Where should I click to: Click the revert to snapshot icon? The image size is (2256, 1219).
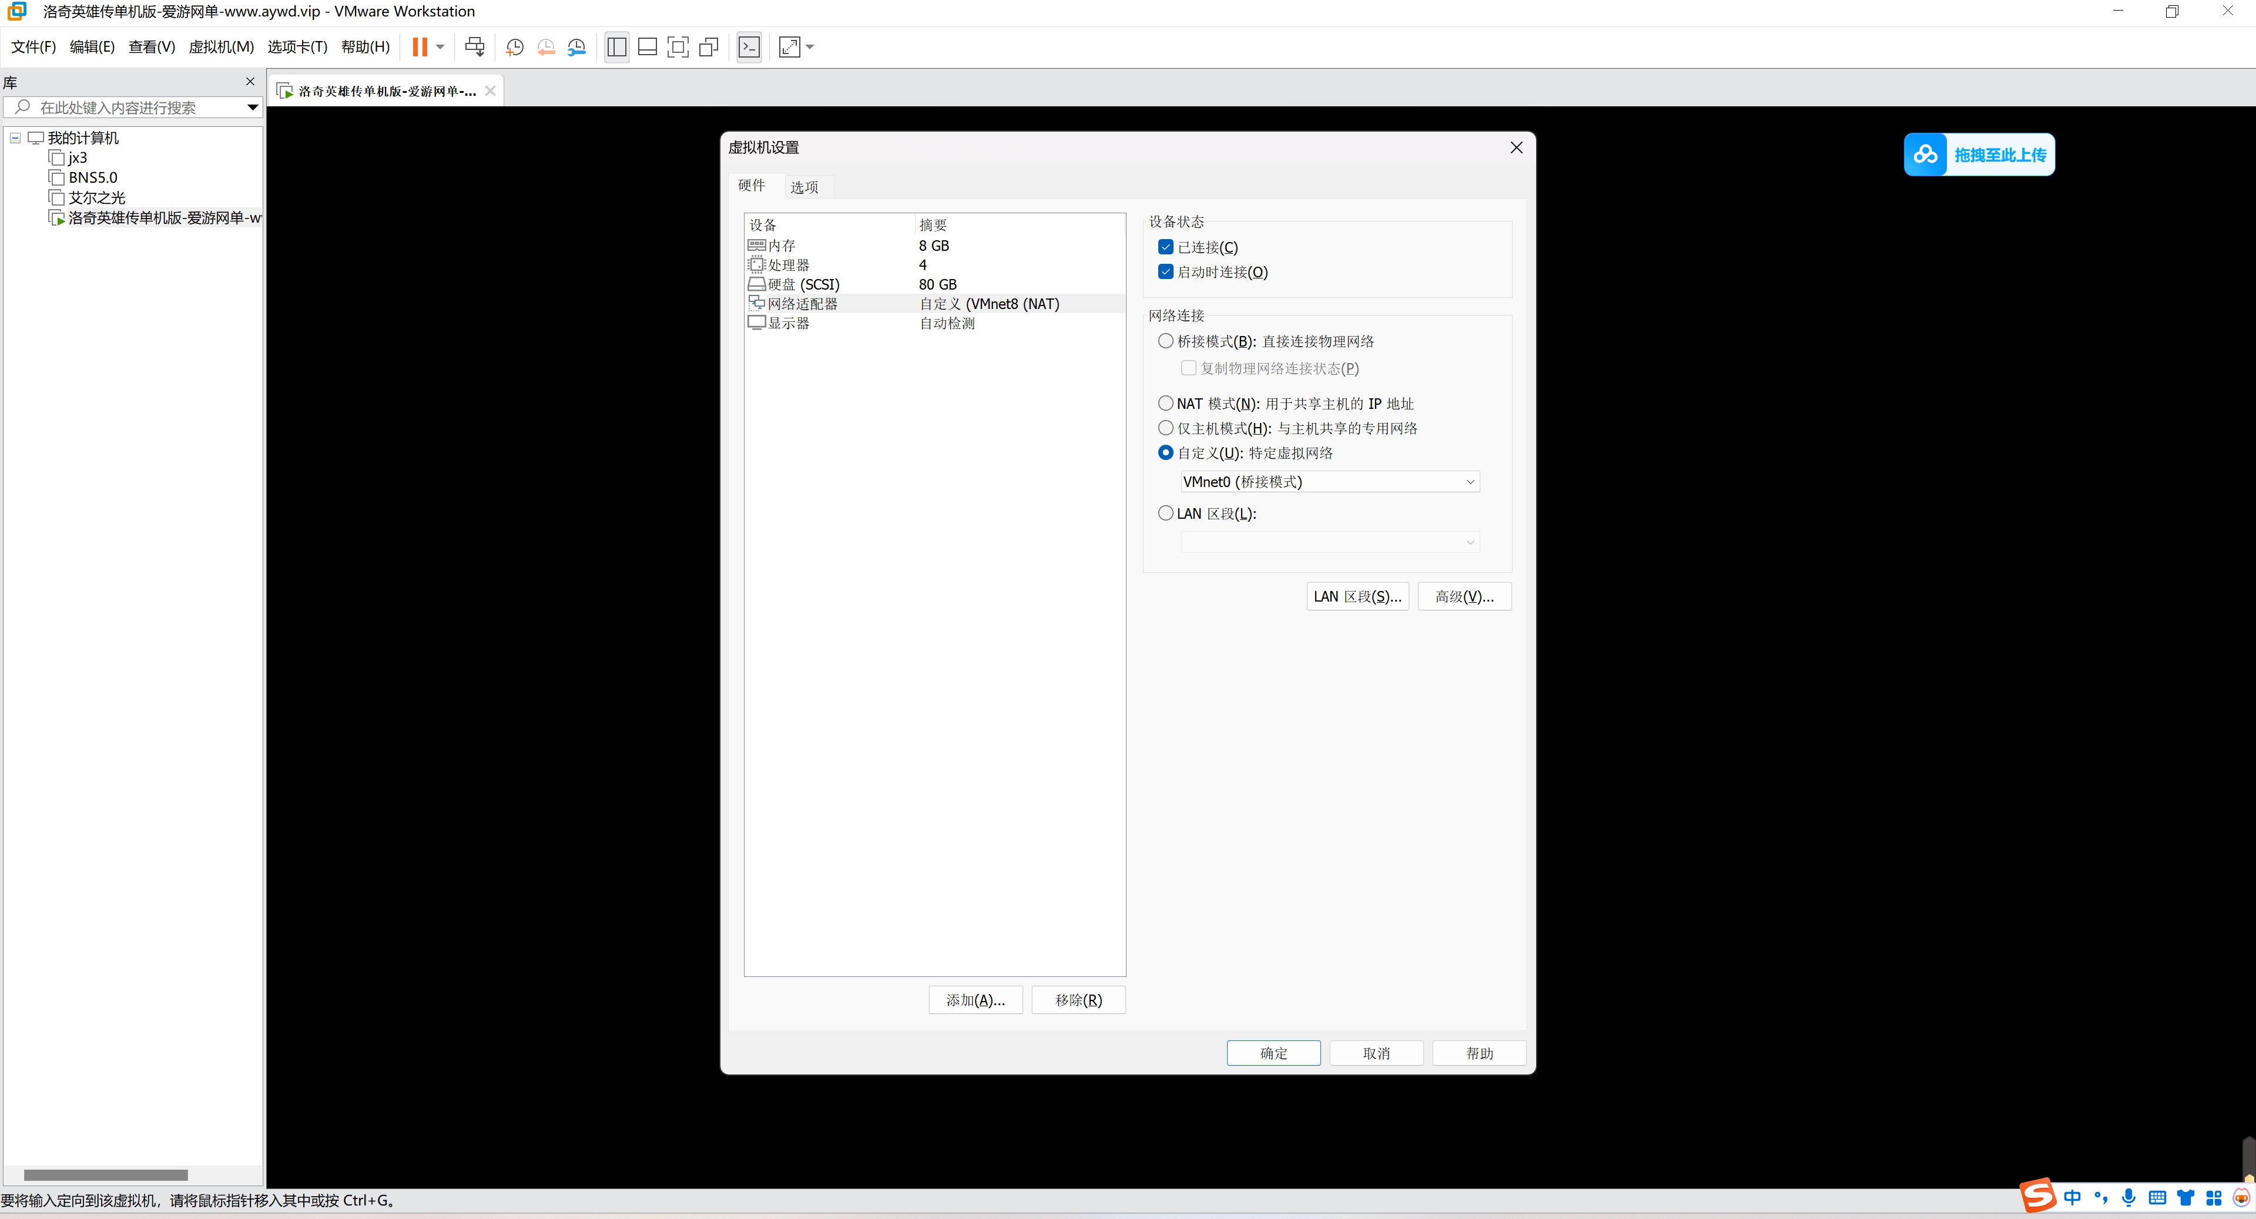545,47
